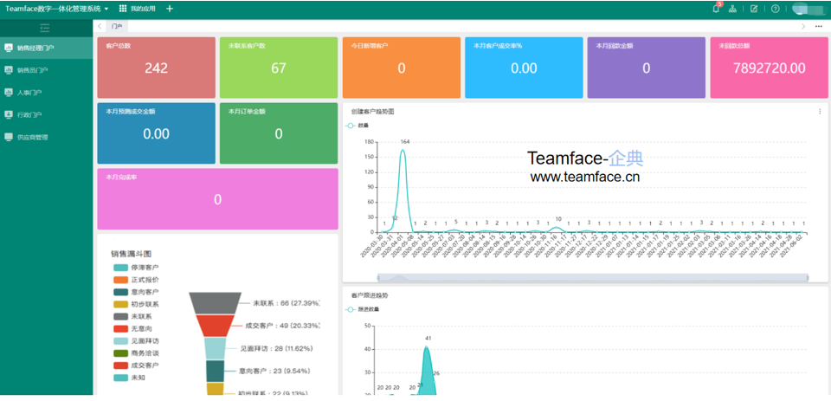Click the gray 未联系 funnel segment
The image size is (831, 401).
(x=216, y=303)
